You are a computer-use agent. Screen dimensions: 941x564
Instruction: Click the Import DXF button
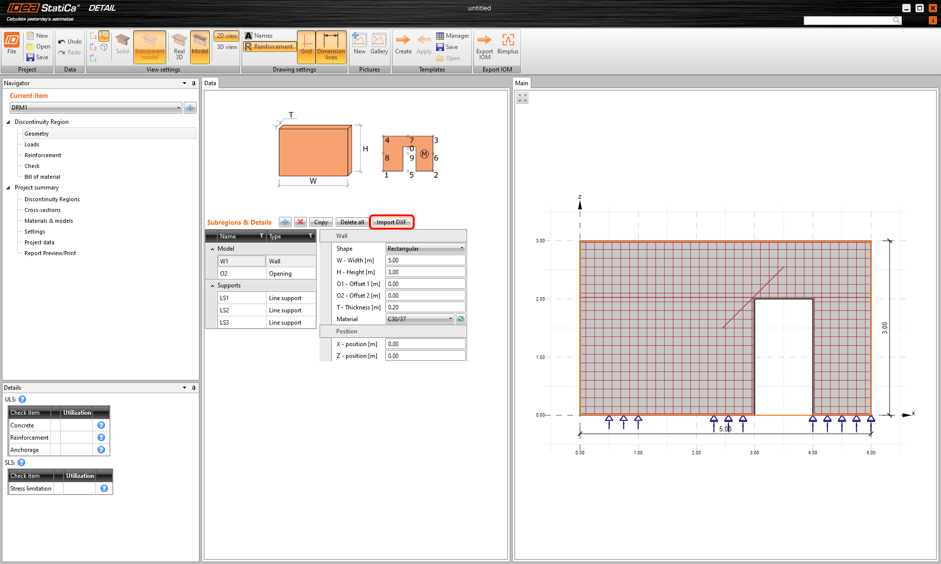click(x=391, y=222)
